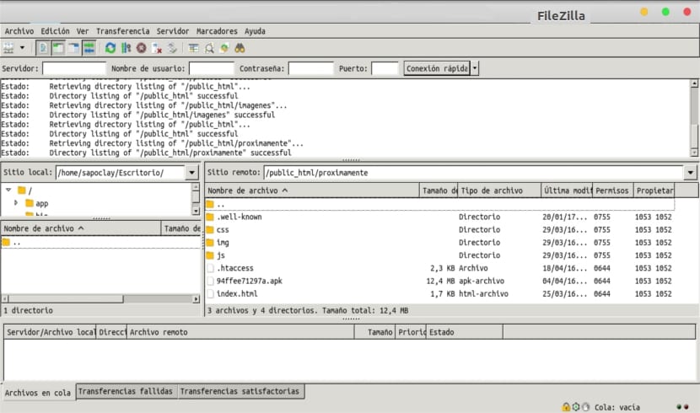Image resolution: width=700 pixels, height=413 pixels.
Task: Click the status bar gear icon beside lock
Action: (x=576, y=407)
